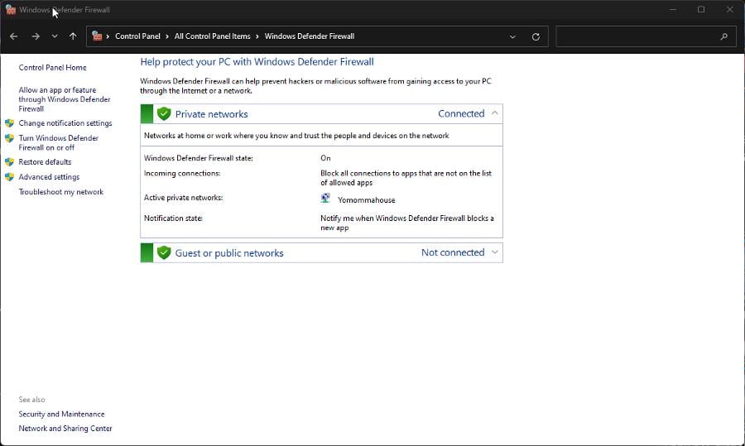Go up one level with the up arrow
Image resolution: width=745 pixels, height=446 pixels.
click(x=73, y=36)
